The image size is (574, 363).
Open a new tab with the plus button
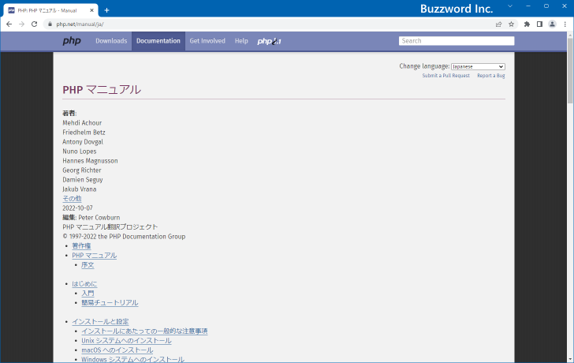point(107,10)
